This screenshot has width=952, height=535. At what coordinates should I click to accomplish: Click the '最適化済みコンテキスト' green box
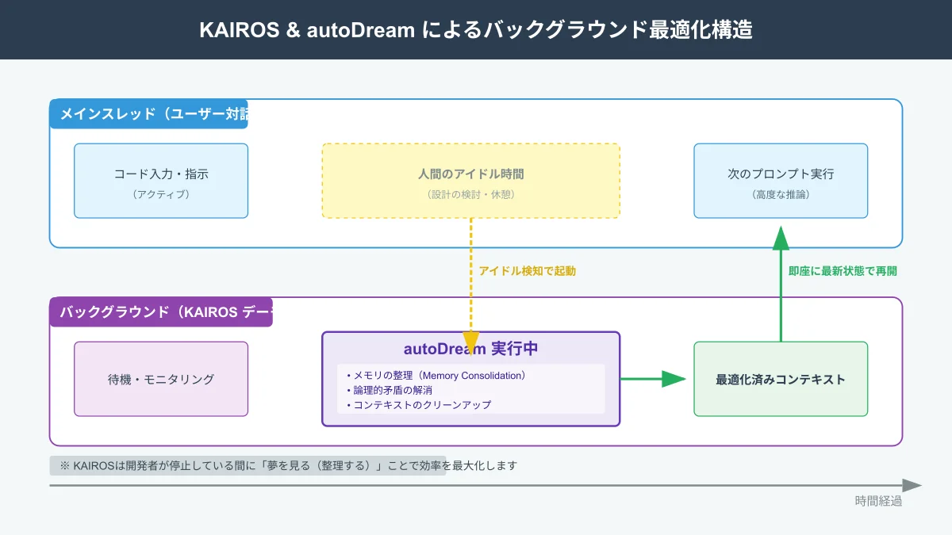click(x=781, y=379)
